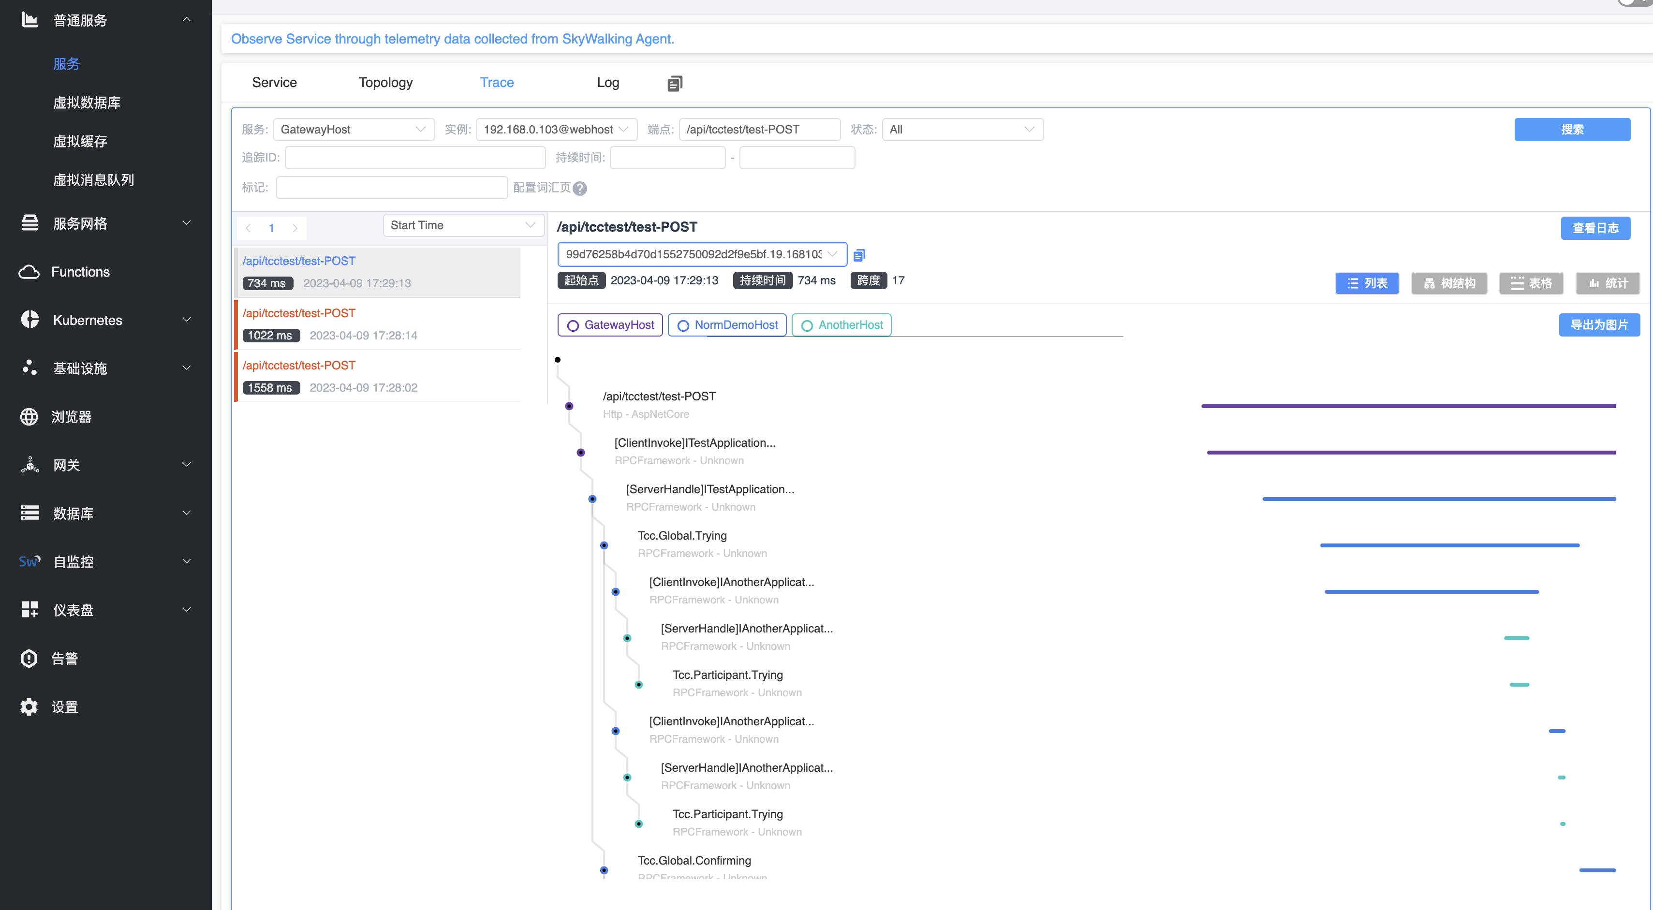The image size is (1653, 910).
Task: Toggle NormDemoHost service legend
Action: pos(727,325)
